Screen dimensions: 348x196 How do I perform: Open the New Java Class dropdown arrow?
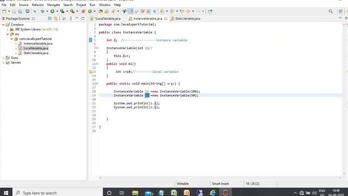[95, 11]
